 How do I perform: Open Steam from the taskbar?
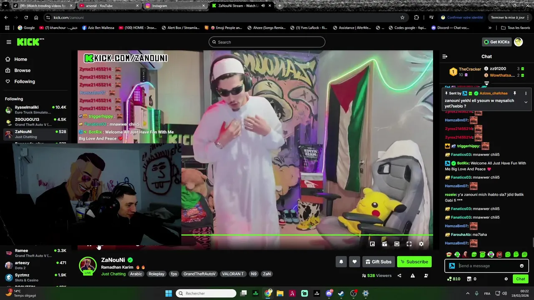pyautogui.click(x=341, y=293)
